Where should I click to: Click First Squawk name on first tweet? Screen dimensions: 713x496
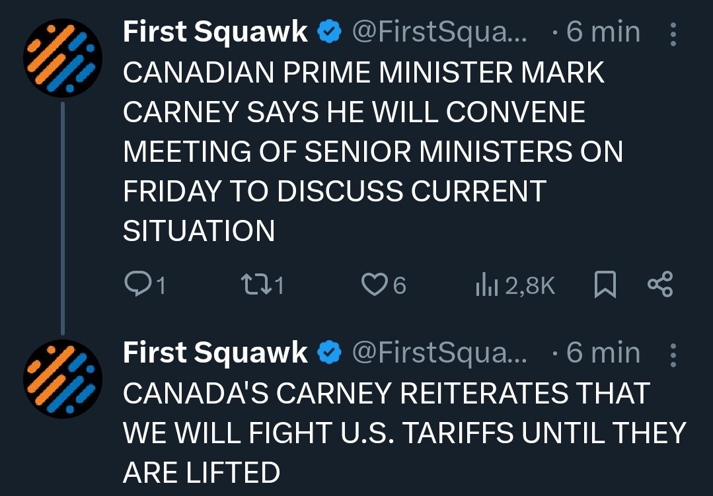click(x=215, y=33)
